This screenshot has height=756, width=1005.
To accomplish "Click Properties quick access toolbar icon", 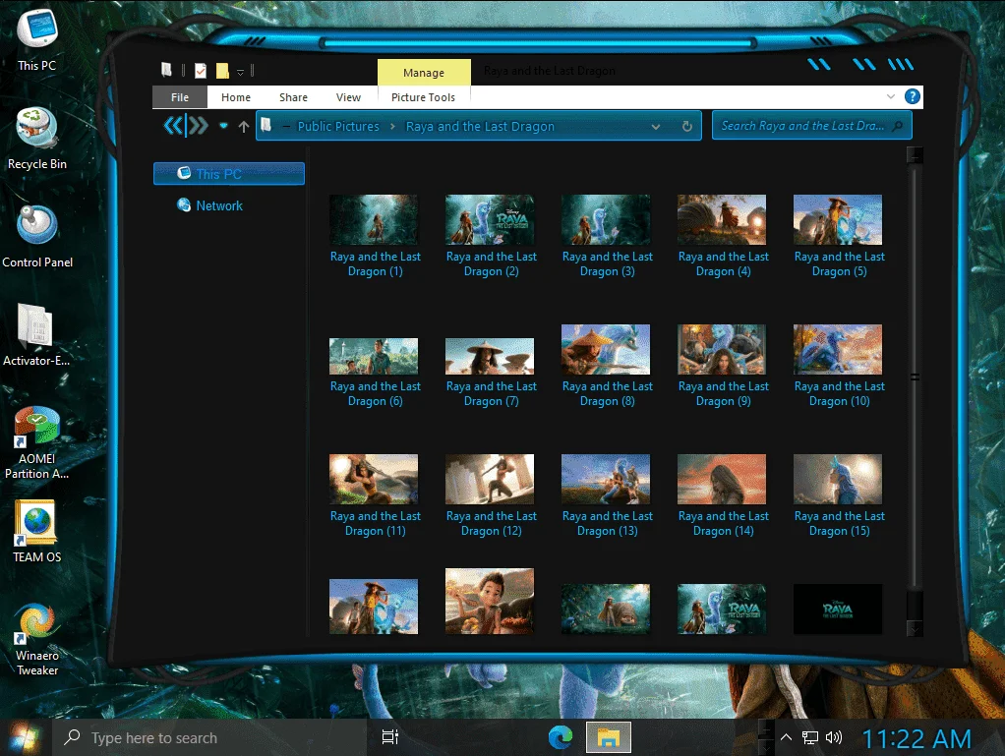I will point(201,71).
